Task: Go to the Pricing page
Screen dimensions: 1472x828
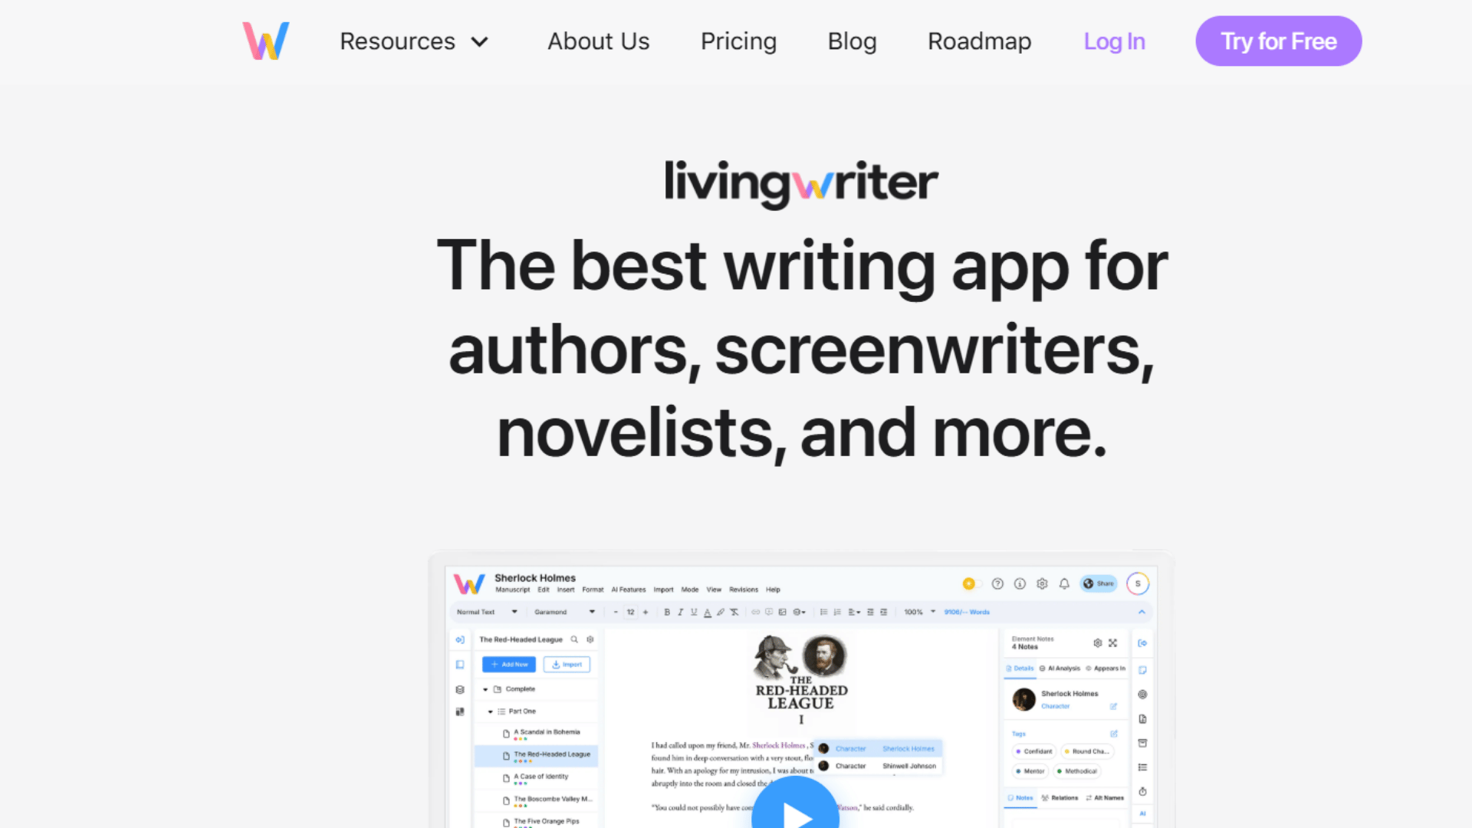Action: [x=738, y=41]
